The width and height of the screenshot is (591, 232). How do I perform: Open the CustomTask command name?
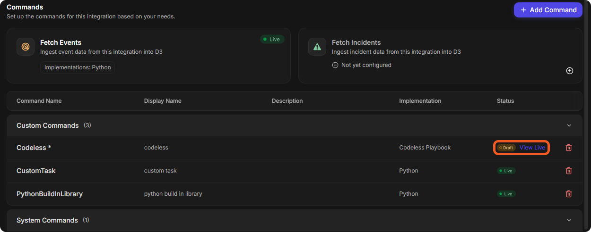tap(36, 171)
